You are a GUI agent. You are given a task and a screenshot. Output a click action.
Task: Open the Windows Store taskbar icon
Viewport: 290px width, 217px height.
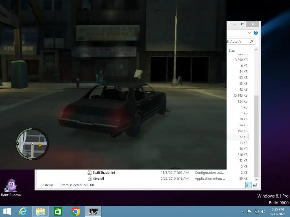(58, 211)
